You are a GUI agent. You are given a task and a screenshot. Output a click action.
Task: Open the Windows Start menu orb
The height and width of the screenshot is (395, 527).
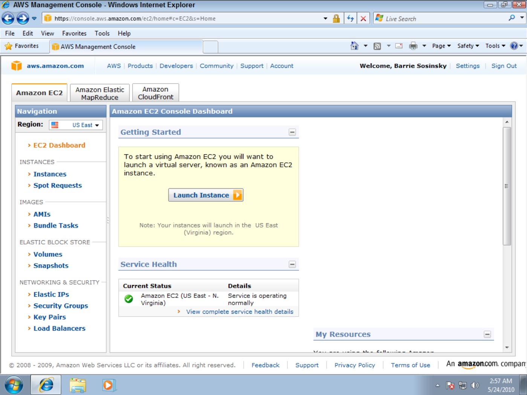(14, 385)
